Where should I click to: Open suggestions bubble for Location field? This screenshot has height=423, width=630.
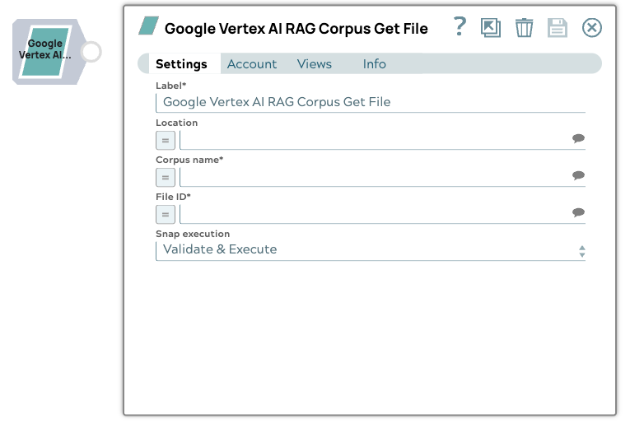pyautogui.click(x=578, y=139)
